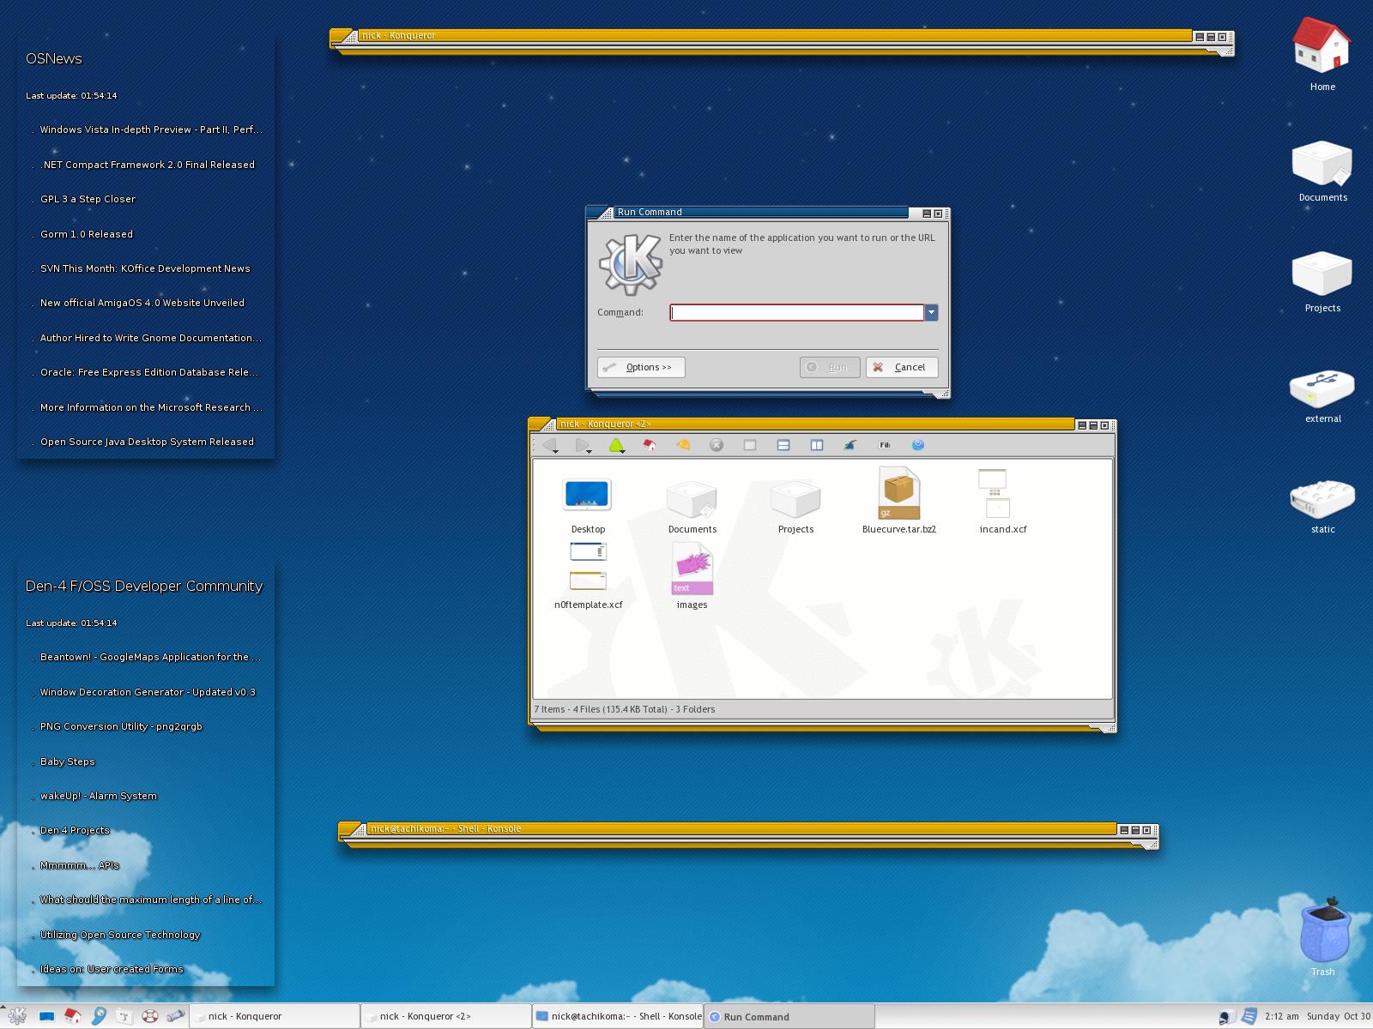Screen dimensions: 1373x1029
Task: Open the Home desktop icon
Action: (1322, 53)
